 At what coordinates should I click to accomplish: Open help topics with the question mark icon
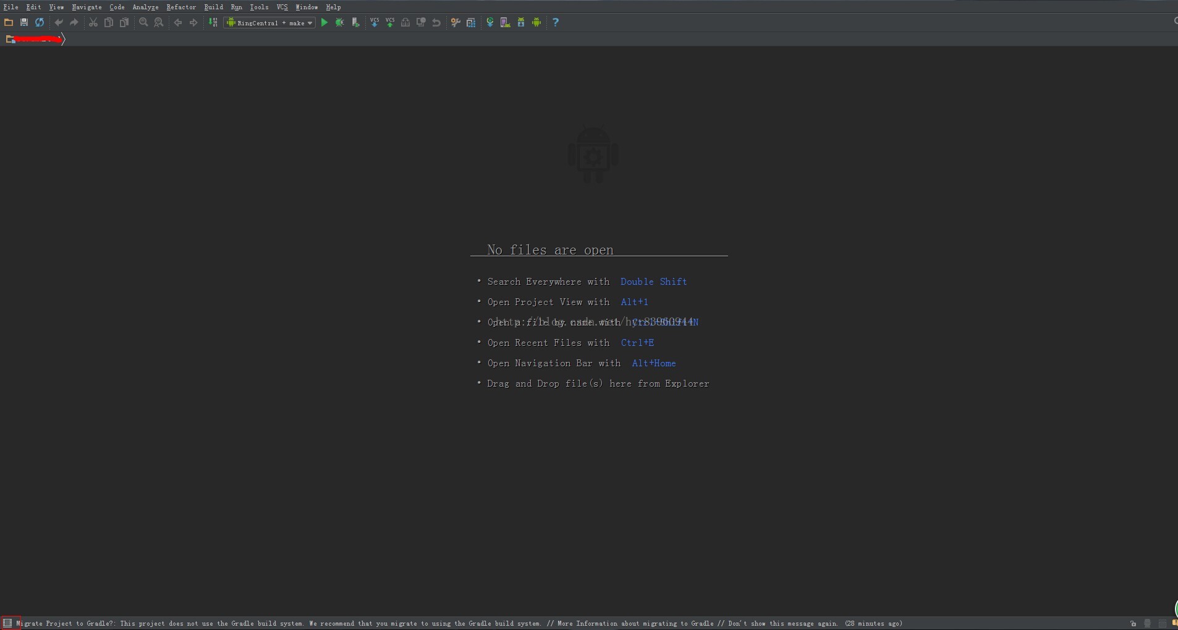tap(556, 22)
